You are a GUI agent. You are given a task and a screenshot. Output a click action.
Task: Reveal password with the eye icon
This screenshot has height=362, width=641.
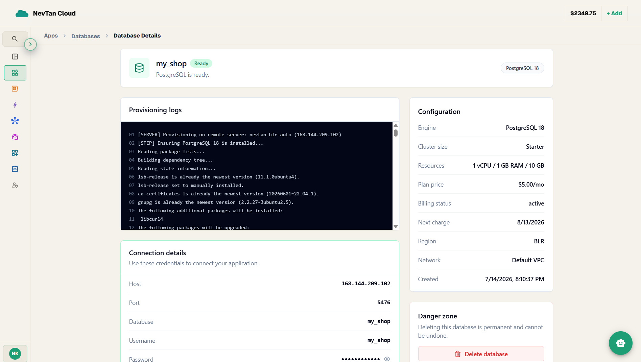click(x=387, y=359)
